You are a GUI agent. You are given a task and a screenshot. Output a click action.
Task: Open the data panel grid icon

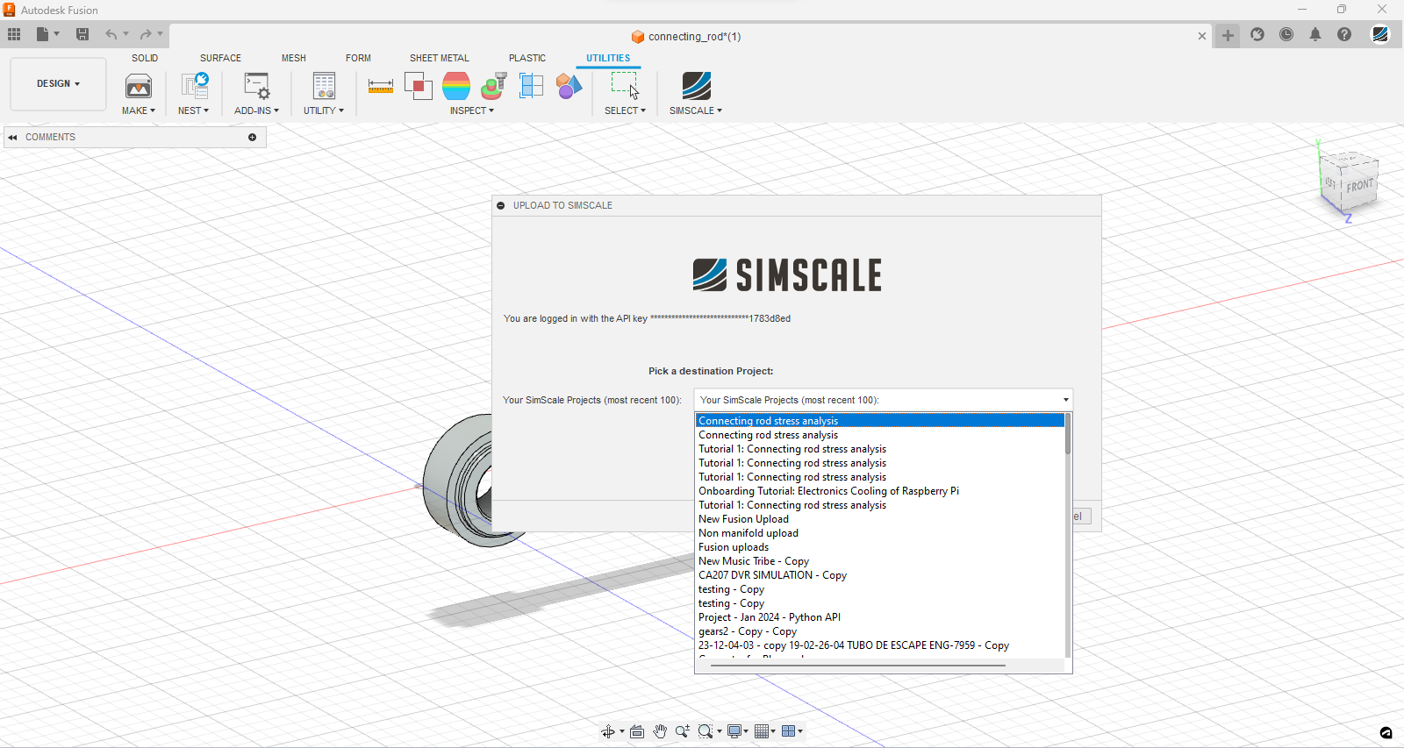14,34
